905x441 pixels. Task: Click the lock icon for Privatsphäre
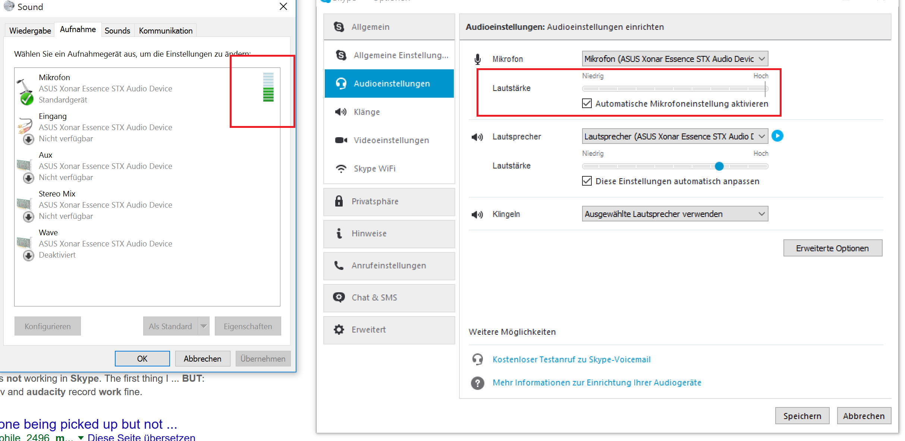tap(339, 201)
